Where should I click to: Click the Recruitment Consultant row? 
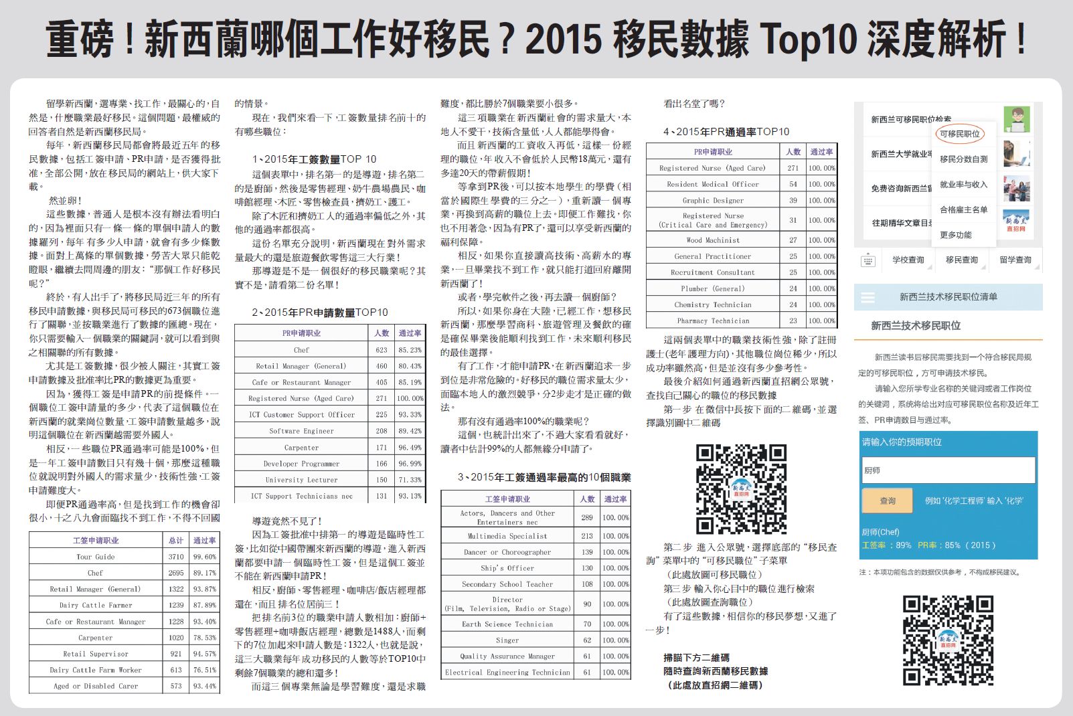[741, 272]
